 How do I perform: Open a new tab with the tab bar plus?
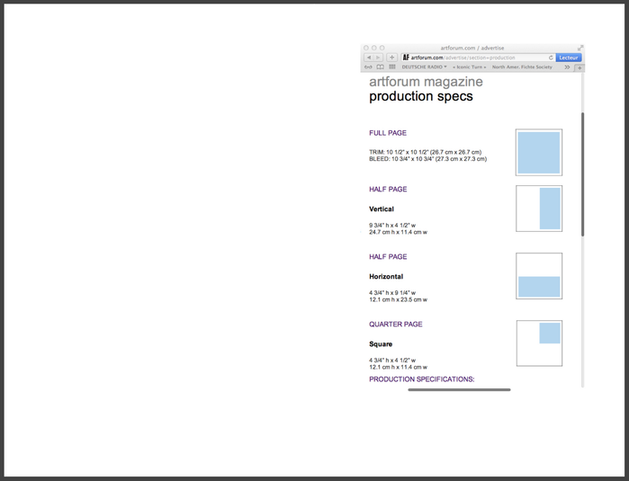click(x=580, y=68)
